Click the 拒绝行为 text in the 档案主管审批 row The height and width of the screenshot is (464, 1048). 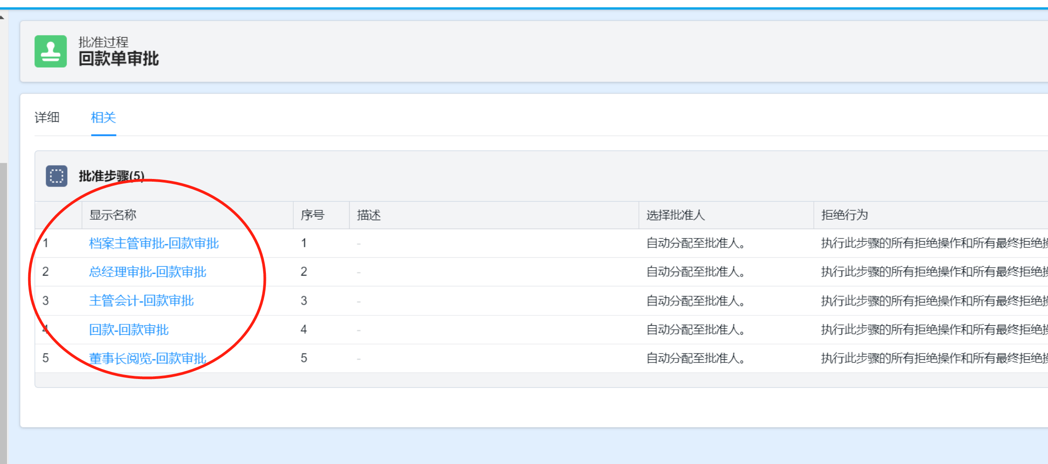(934, 243)
